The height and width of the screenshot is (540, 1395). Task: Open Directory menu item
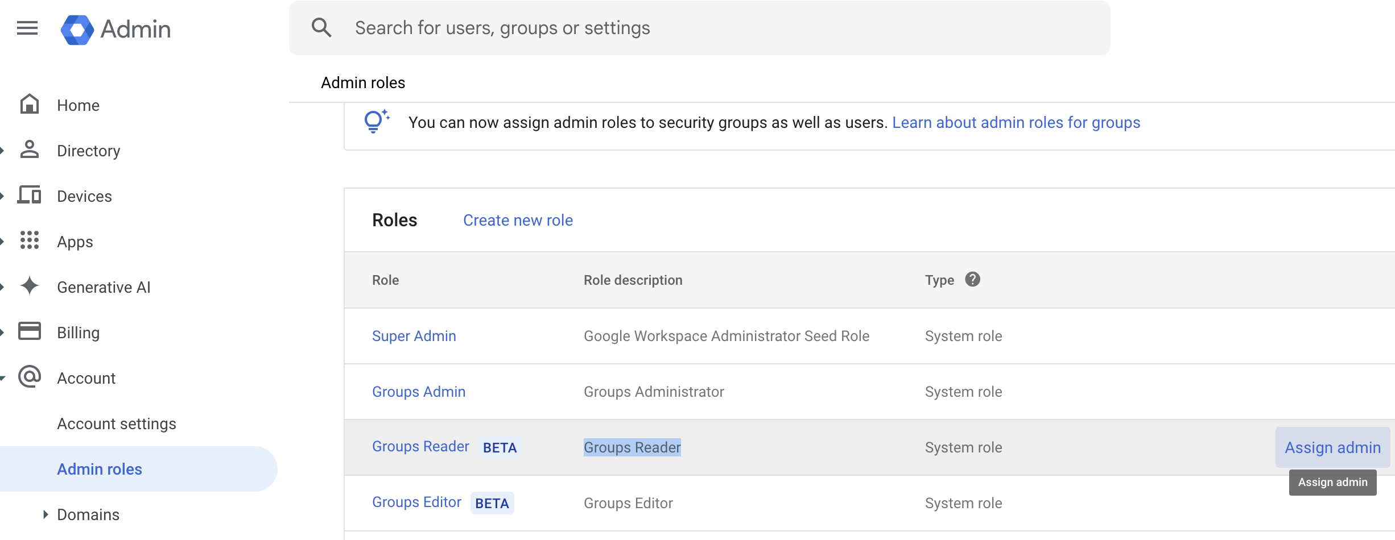tap(89, 151)
